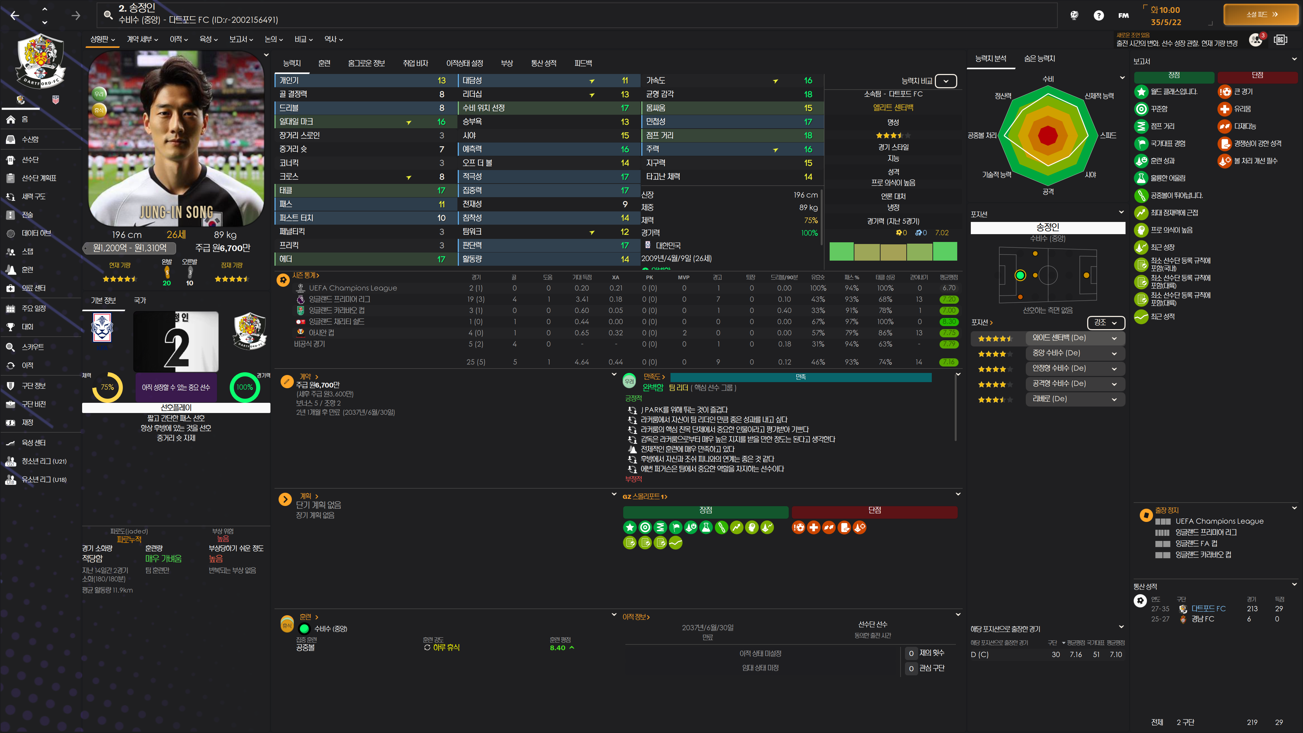Image resolution: width=1303 pixels, height=733 pixels.
Task: Switch to the 숨은 능력치 tab
Action: 1039,59
